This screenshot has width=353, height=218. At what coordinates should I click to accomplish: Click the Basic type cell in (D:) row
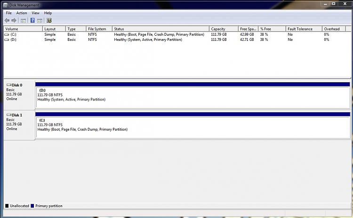click(x=72, y=39)
